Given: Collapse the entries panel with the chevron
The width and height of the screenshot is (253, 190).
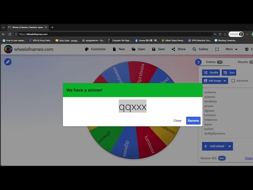Looking at the screenshot, I should click(x=198, y=62).
